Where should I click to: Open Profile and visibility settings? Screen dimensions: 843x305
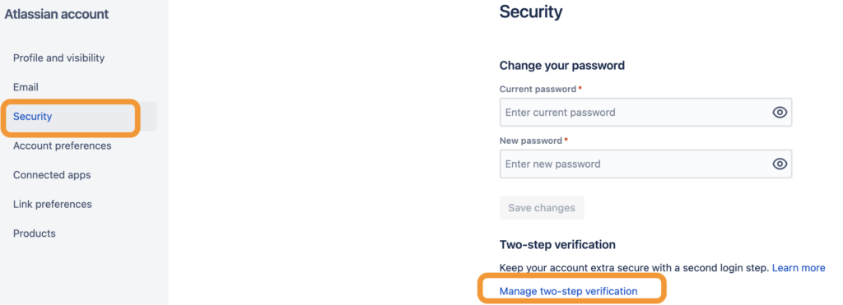[58, 58]
